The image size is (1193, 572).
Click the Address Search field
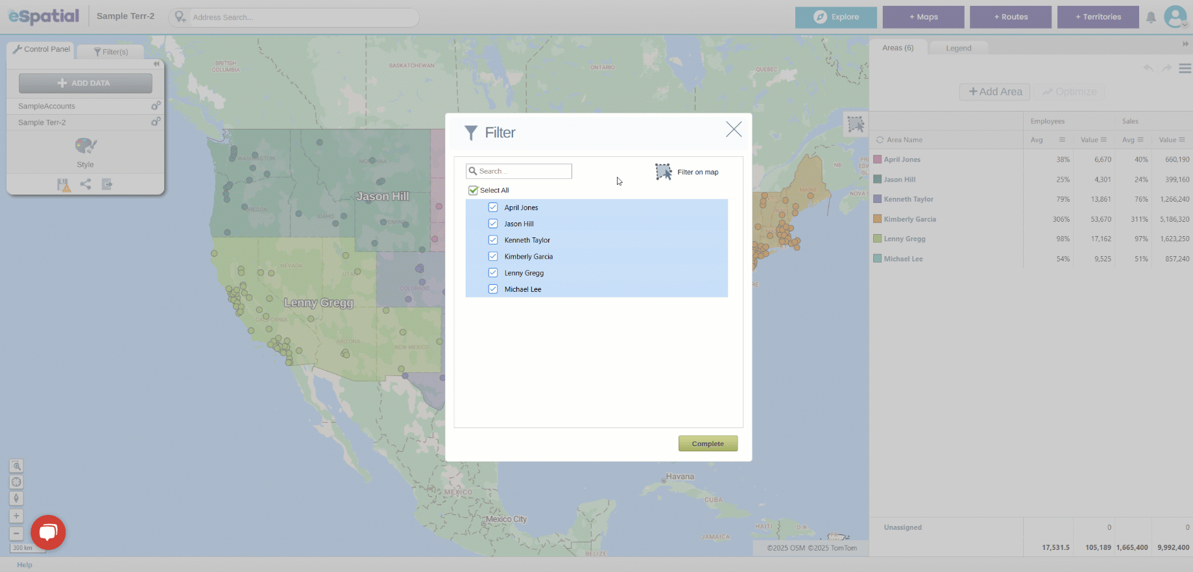pyautogui.click(x=294, y=18)
